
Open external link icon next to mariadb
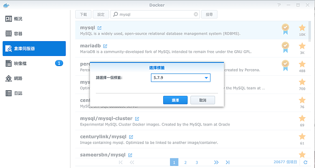pyautogui.click(x=105, y=46)
